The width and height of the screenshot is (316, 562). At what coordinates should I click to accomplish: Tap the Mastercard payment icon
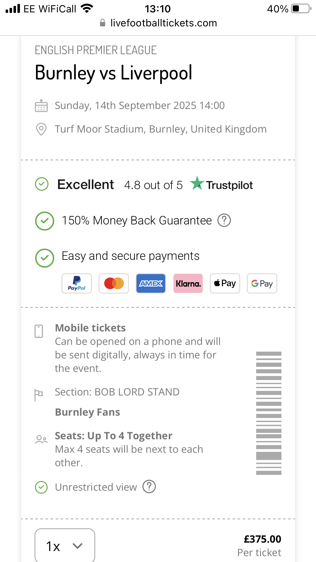(x=114, y=283)
